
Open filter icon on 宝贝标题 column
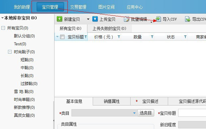(x=85, y=37)
